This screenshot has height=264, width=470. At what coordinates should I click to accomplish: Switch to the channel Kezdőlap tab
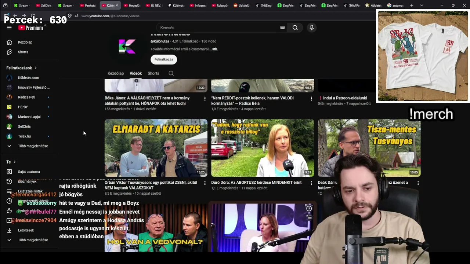point(116,73)
